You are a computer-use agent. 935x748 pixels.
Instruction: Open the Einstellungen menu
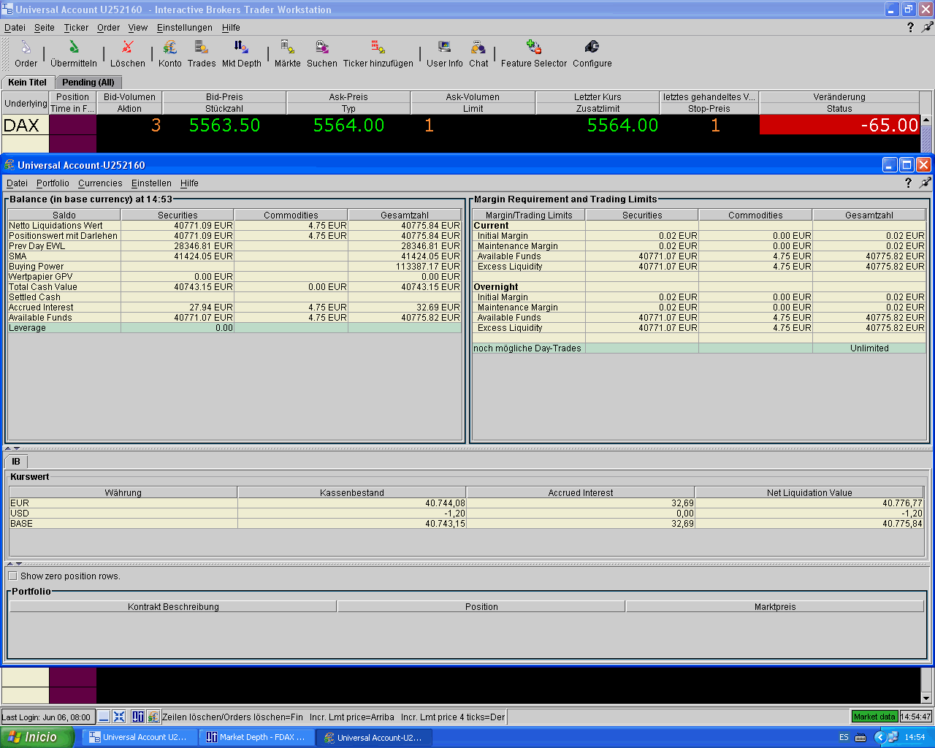click(x=185, y=28)
